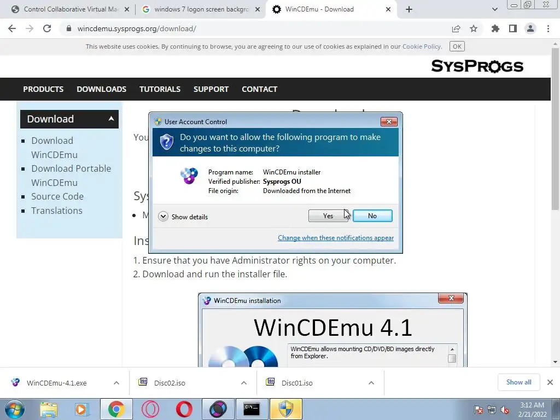Open the Opera GX taskbar icon
560x420 pixels.
coord(150,409)
